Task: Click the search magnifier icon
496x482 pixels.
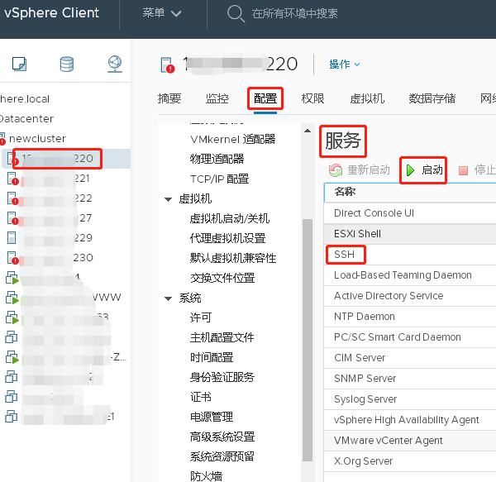Action: tap(236, 13)
